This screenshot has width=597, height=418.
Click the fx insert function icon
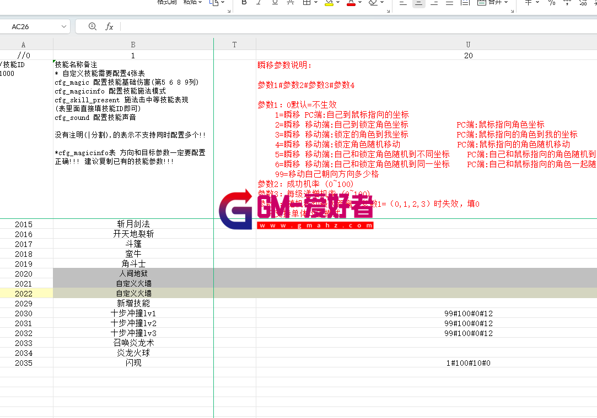(x=109, y=26)
